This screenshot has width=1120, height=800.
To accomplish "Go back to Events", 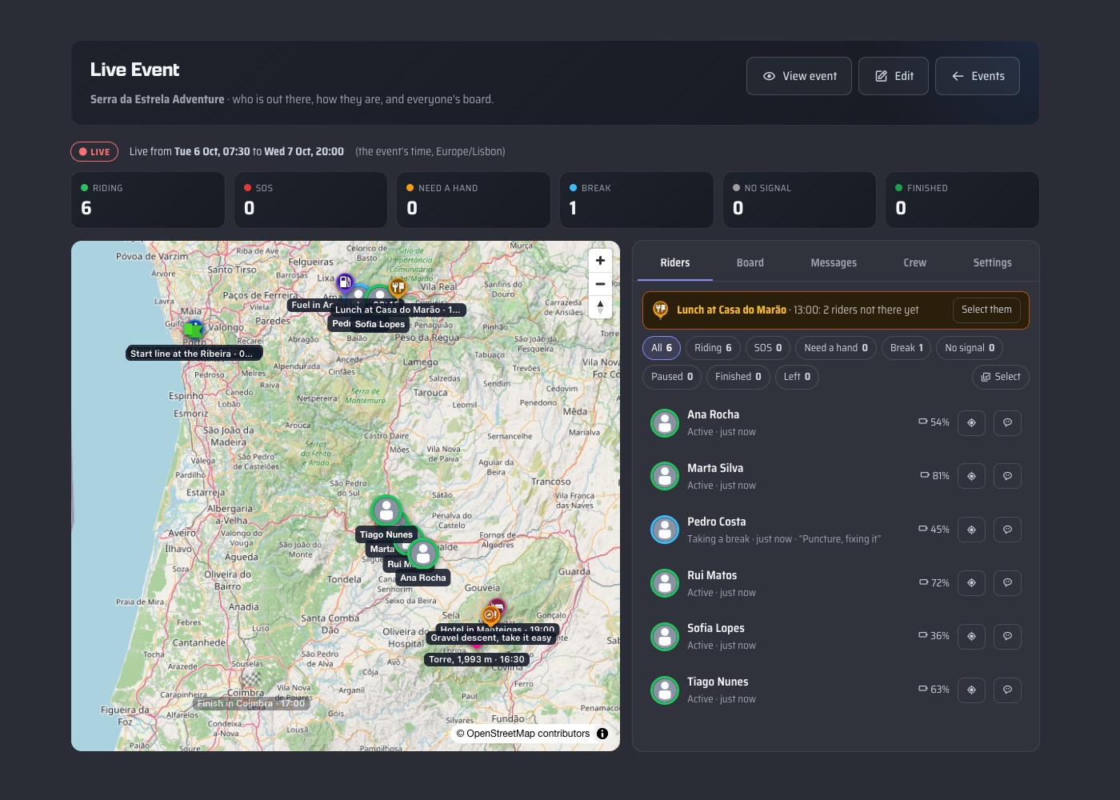I will (978, 76).
